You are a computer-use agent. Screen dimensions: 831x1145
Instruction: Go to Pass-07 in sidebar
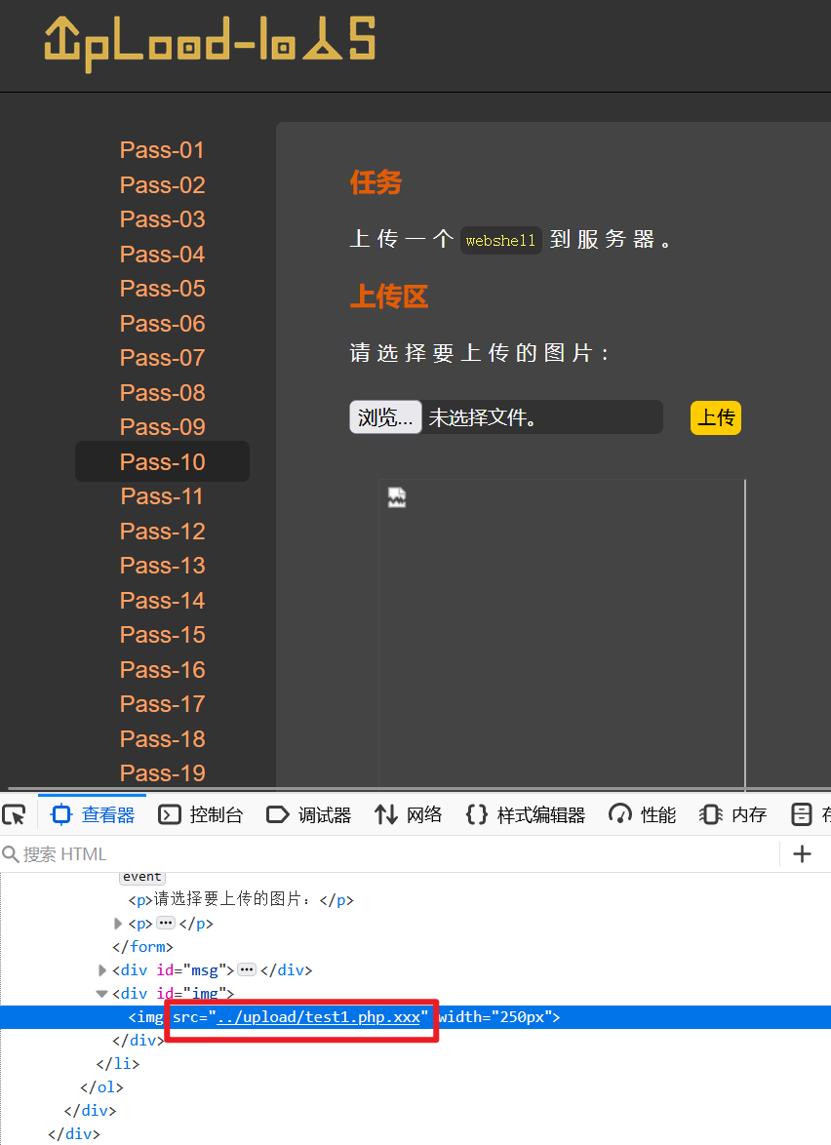coord(162,358)
